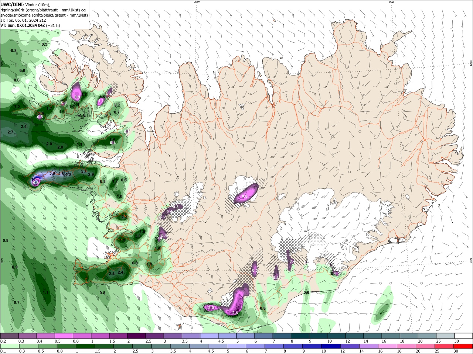Select the crimson 25 rain legend swatch
Image resolution: width=473 pixels, height=354 pixels.
click(445, 346)
